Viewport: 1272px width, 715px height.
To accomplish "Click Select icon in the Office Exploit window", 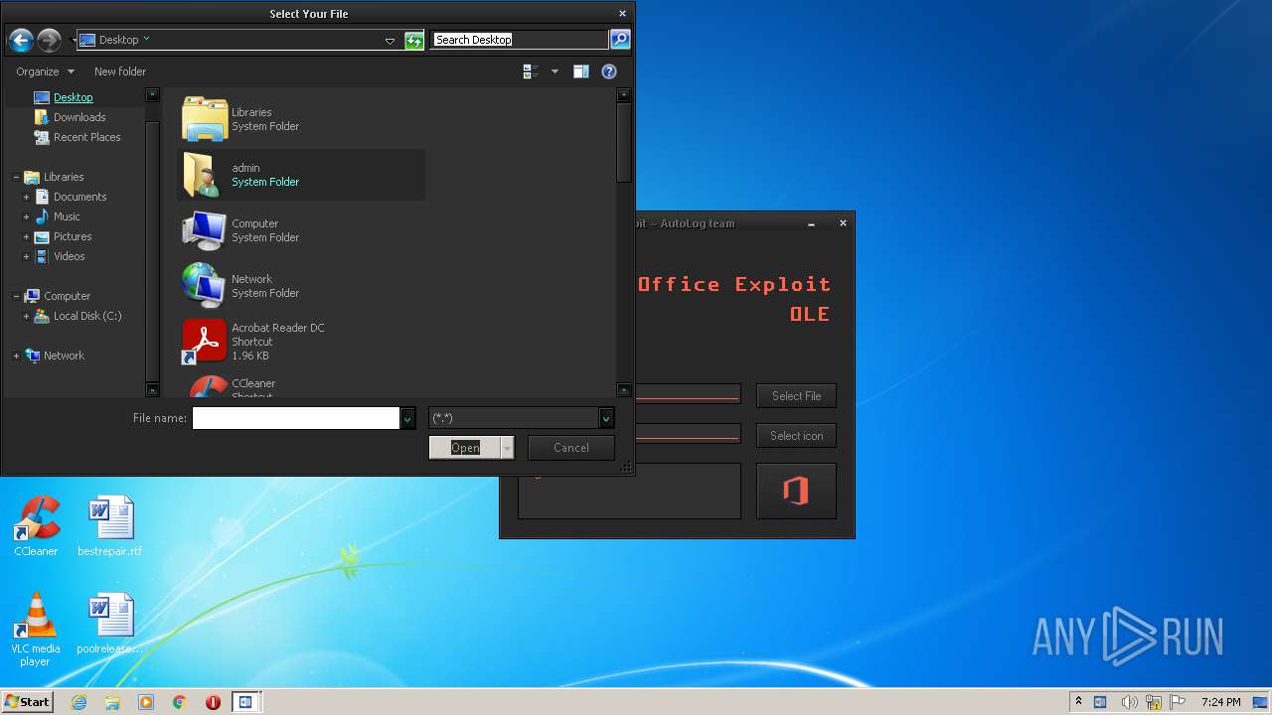I will coord(796,436).
